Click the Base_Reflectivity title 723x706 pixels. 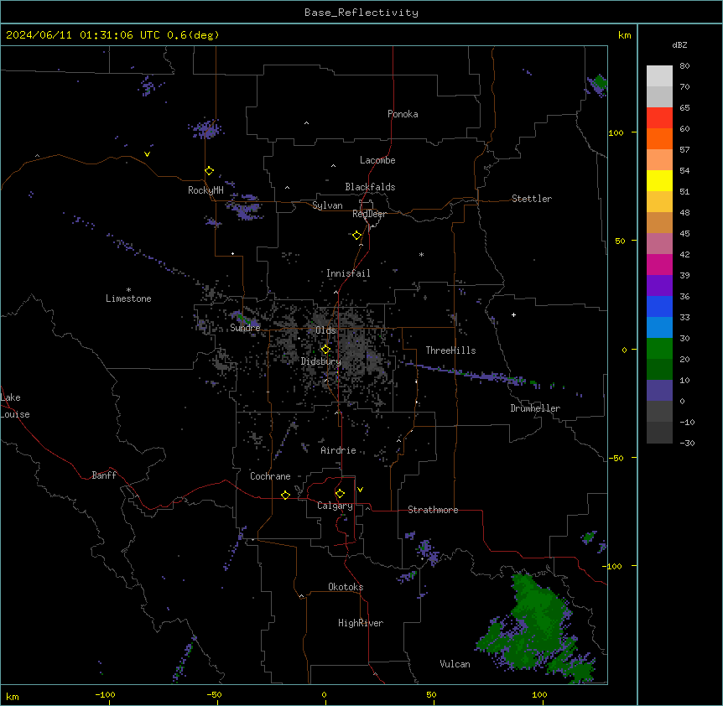361,13
